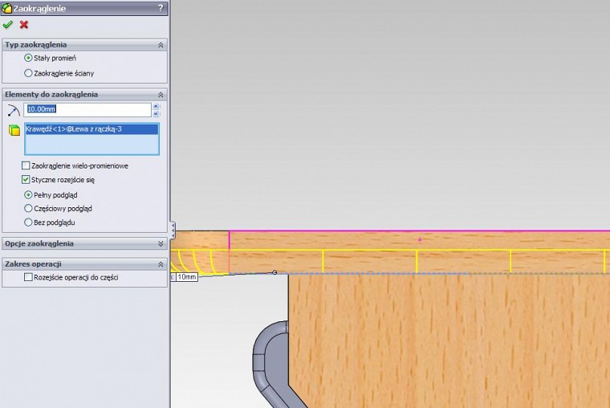Screen dimensions: 610x408
Task: Enable Rozejście operacji do części checkbox
Action: pyautogui.click(x=28, y=278)
